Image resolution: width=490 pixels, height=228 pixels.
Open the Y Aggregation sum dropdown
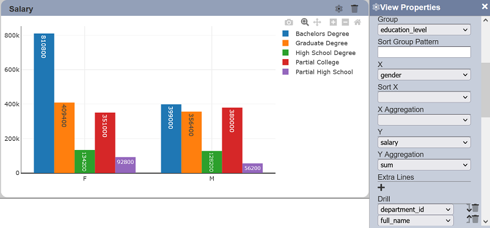pos(424,165)
